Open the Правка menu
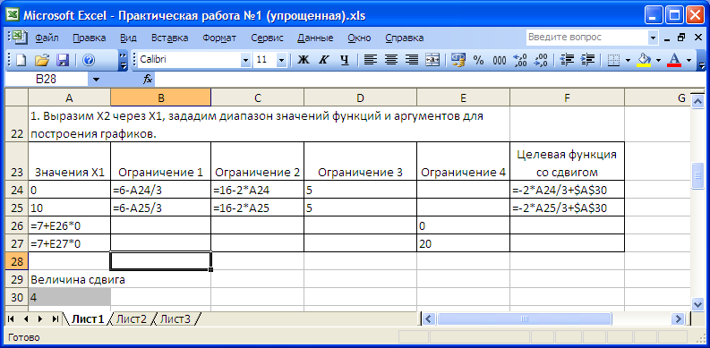 click(90, 38)
